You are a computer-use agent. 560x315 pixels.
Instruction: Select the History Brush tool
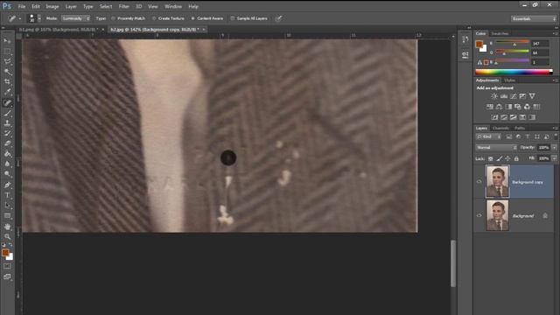pyautogui.click(x=7, y=133)
